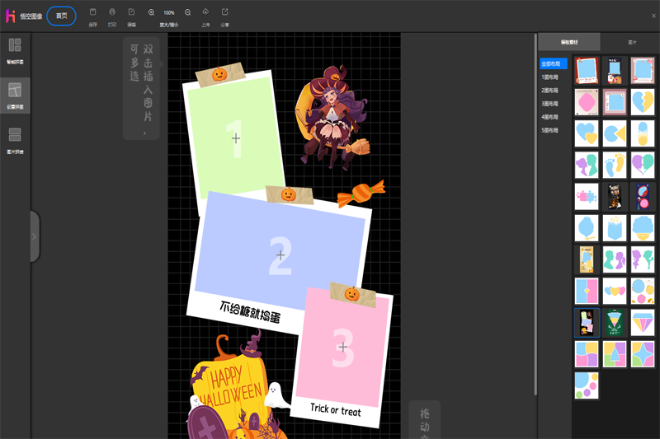Click the zoom out magnifier icon
Image resolution: width=660 pixels, height=439 pixels.
188,12
